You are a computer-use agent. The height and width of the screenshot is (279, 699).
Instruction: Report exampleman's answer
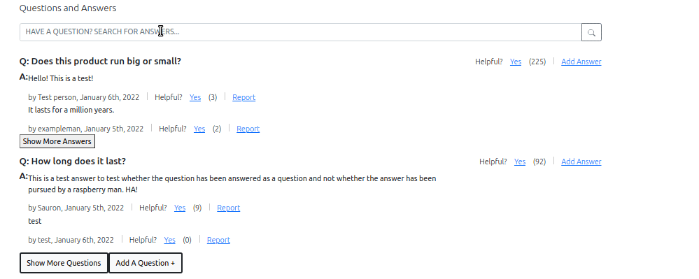[x=248, y=129]
